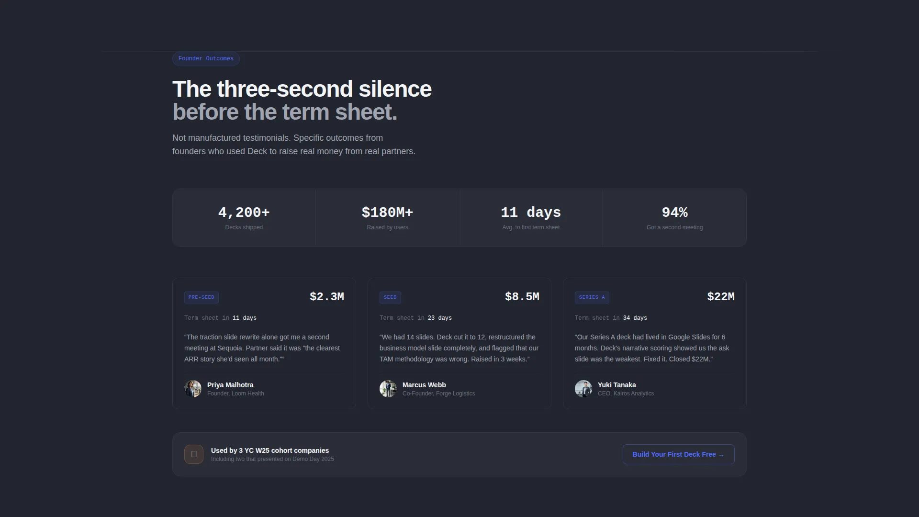The width and height of the screenshot is (919, 517).
Task: Click 'Not manufactured testimonials' intro paragraph
Action: (294, 145)
